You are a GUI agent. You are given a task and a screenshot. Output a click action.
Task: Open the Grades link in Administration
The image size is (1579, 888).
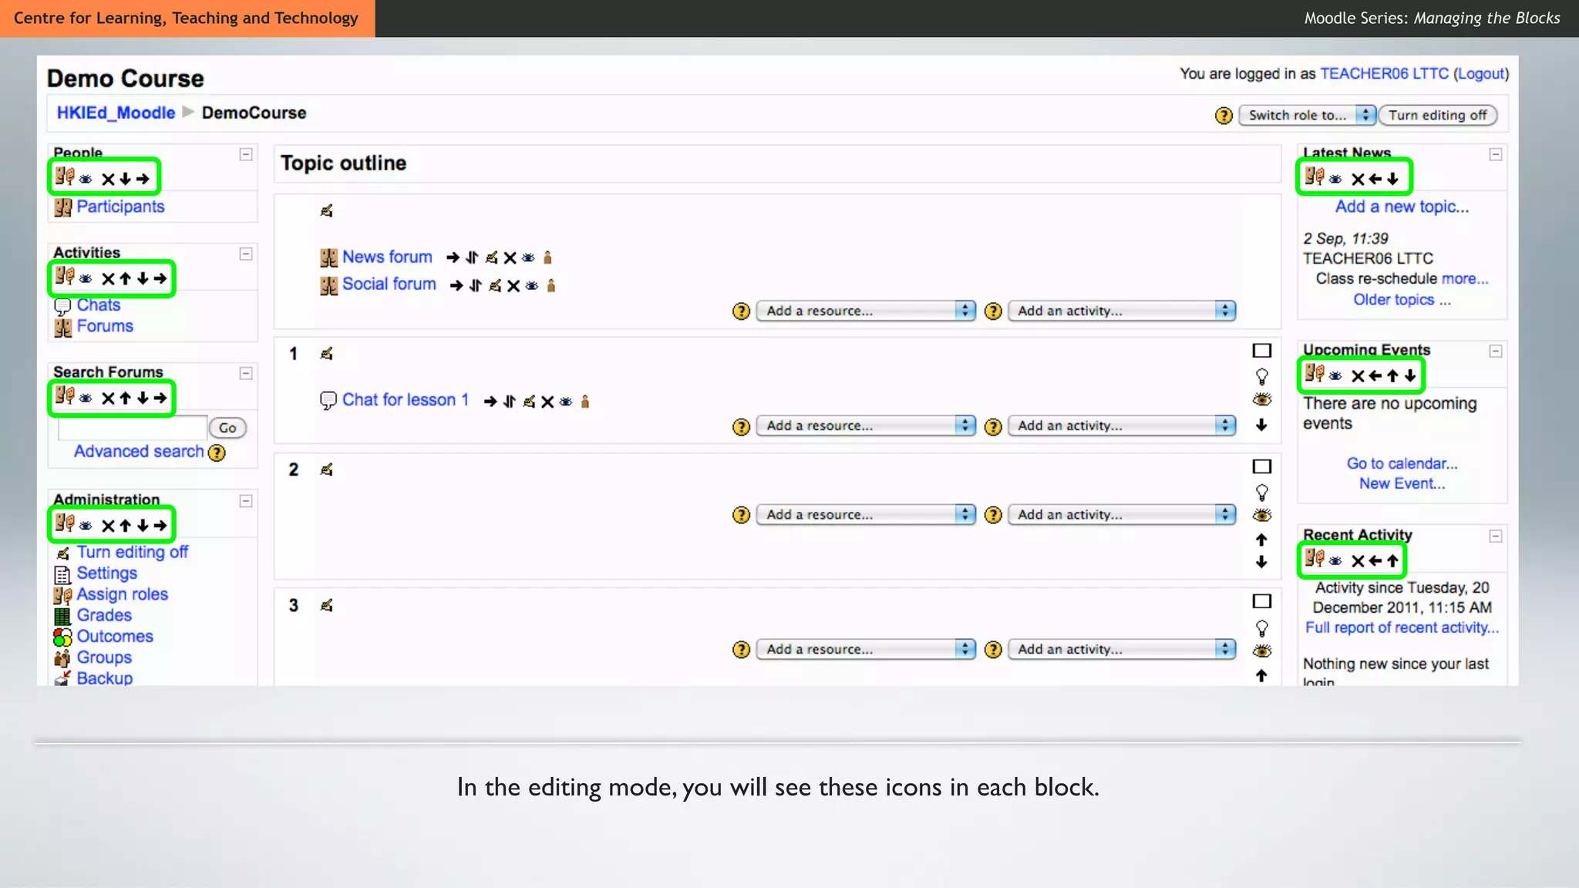[104, 615]
